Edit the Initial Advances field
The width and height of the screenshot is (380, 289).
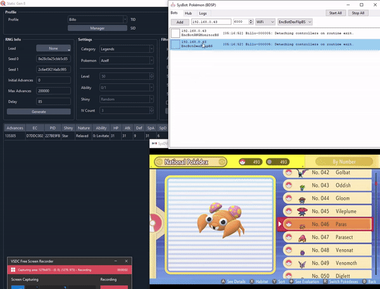point(53,80)
